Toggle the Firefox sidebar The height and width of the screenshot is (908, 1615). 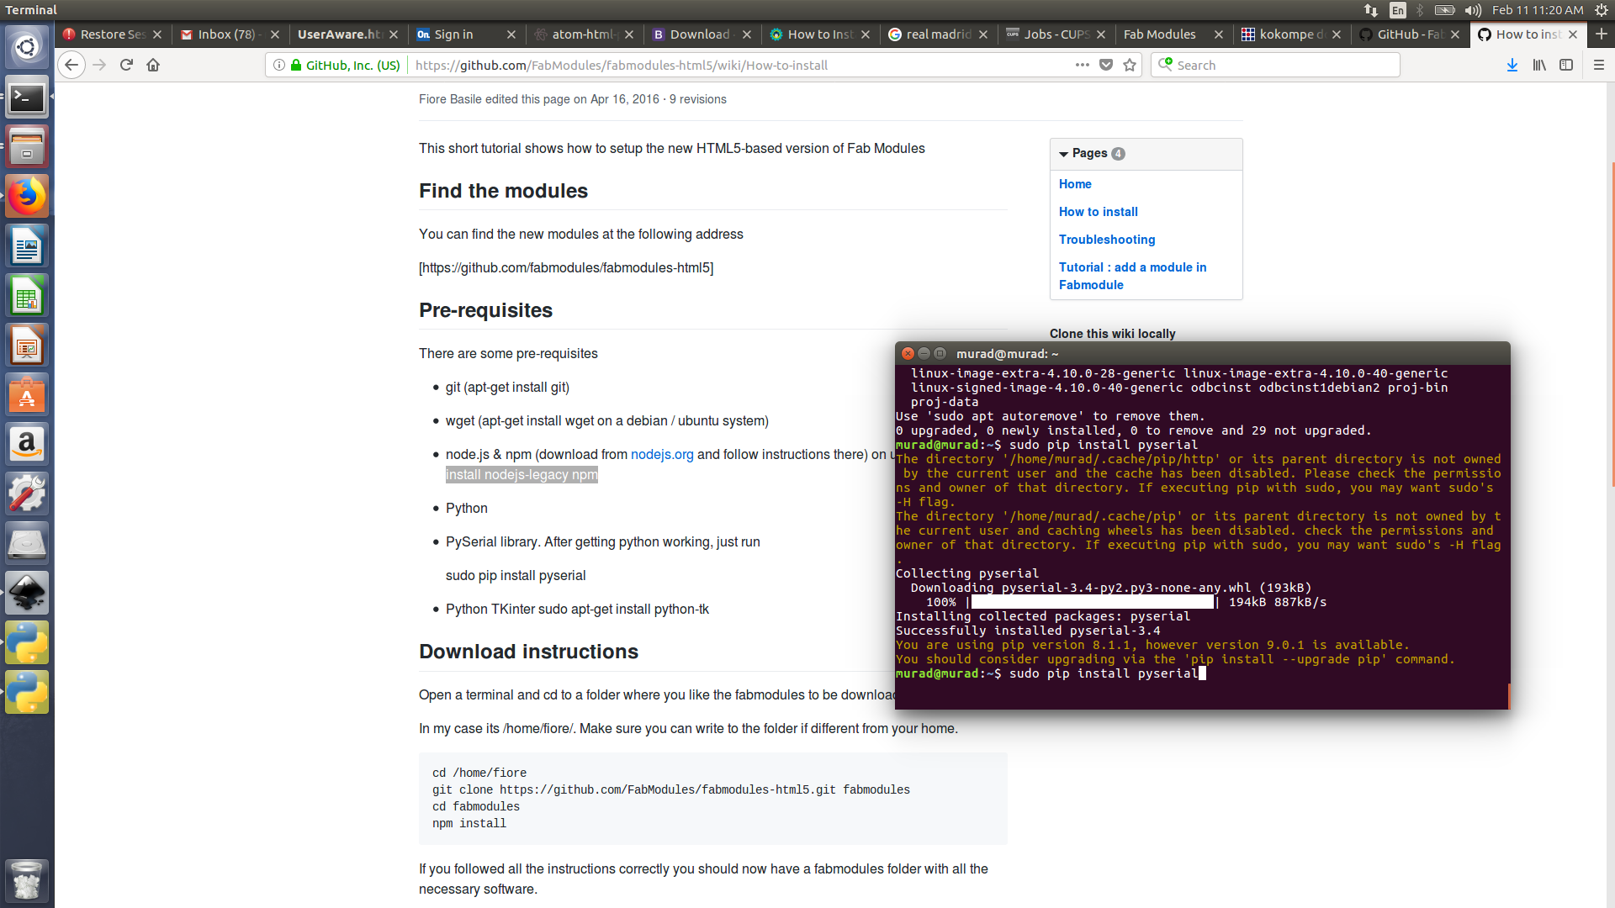[x=1566, y=65]
